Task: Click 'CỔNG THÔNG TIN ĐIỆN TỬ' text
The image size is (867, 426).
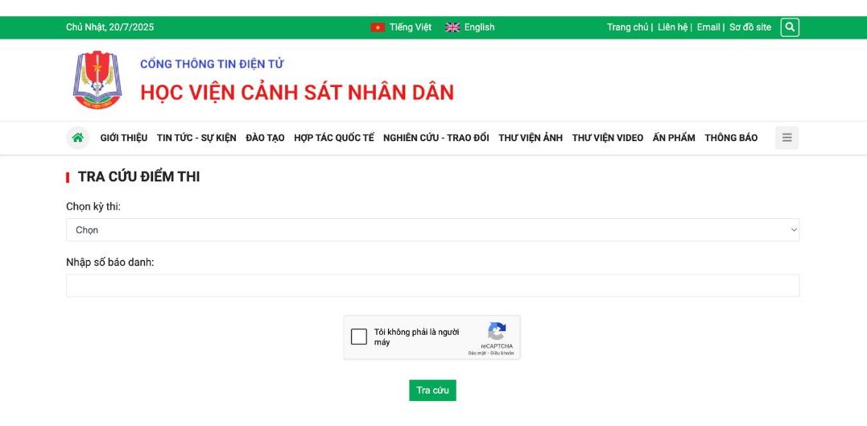Action: 212,64
